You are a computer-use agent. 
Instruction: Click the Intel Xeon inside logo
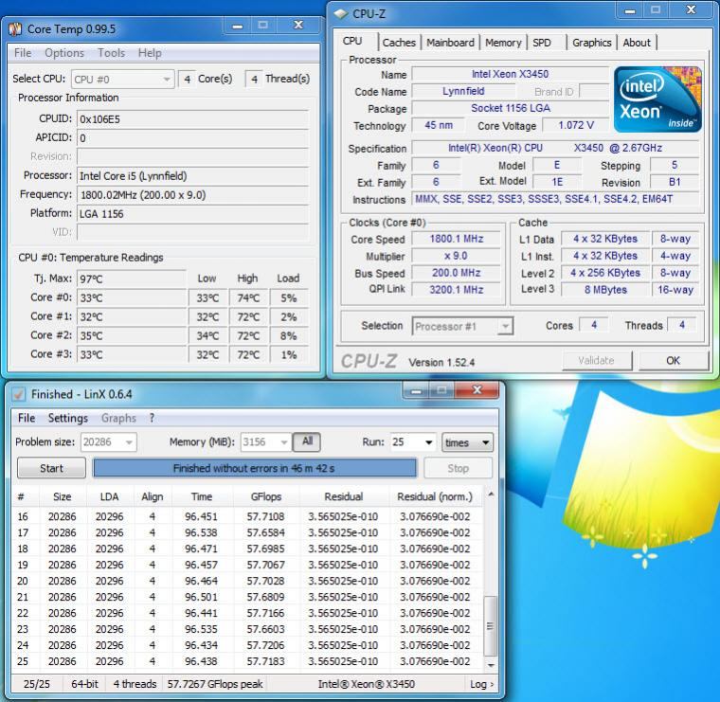pyautogui.click(x=657, y=99)
